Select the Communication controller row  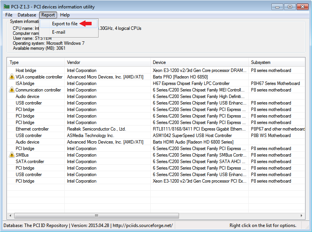tap(156, 90)
